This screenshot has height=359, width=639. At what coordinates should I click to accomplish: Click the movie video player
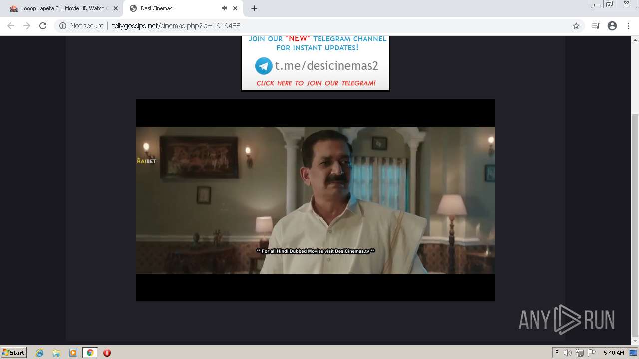pos(316,200)
